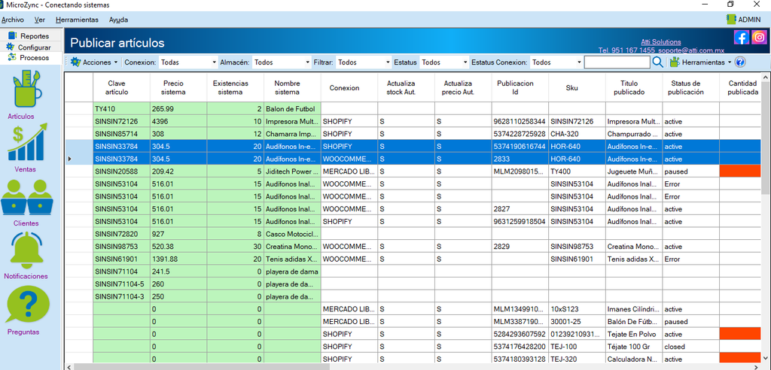771x370 pixels.
Task: Open the Preguntas question mark icon
Action: tap(28, 305)
